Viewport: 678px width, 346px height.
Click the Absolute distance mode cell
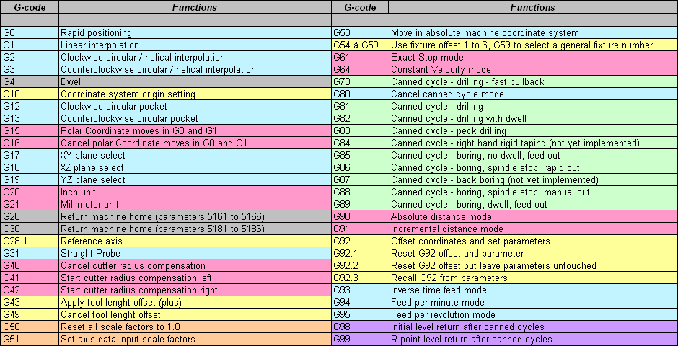[x=533, y=216]
